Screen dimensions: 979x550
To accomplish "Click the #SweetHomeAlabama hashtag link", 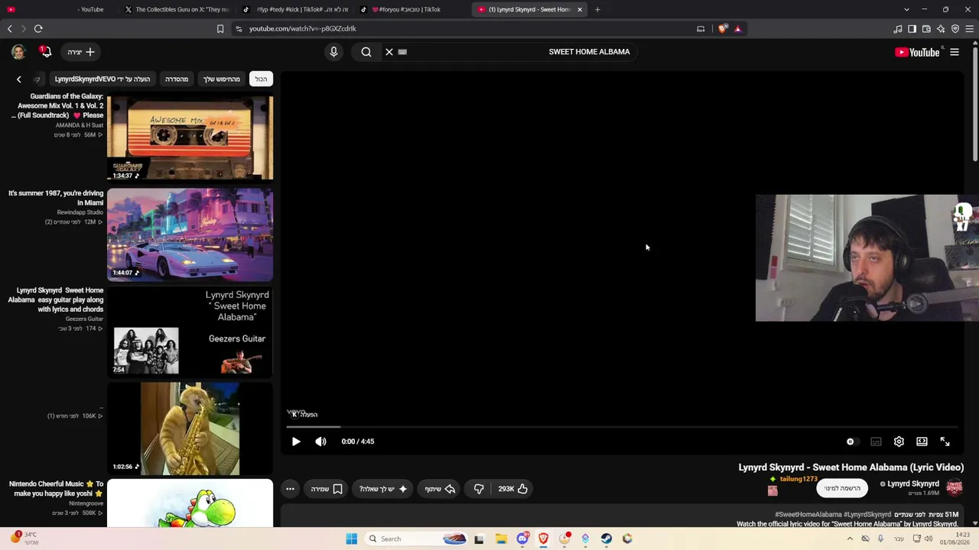I will pos(808,515).
